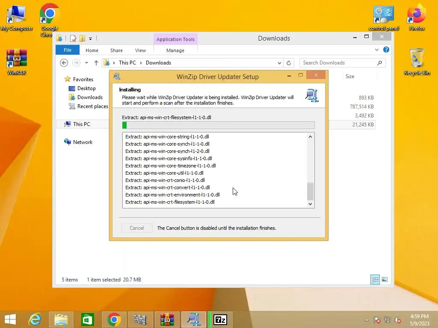Open recent locations dropdown arrow
Viewport: 438px width, 328px height.
coord(86,63)
